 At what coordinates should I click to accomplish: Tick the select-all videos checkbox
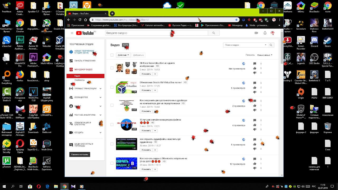point(112,55)
